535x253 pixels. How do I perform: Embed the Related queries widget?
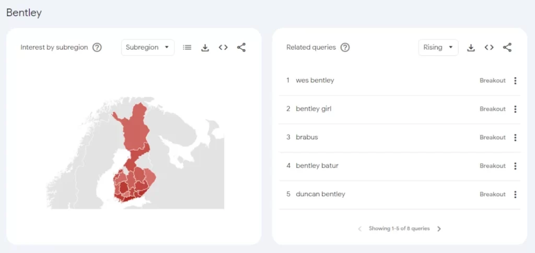pos(489,47)
